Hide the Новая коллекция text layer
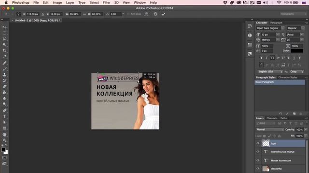This screenshot has width=309, height=173. click(x=258, y=160)
